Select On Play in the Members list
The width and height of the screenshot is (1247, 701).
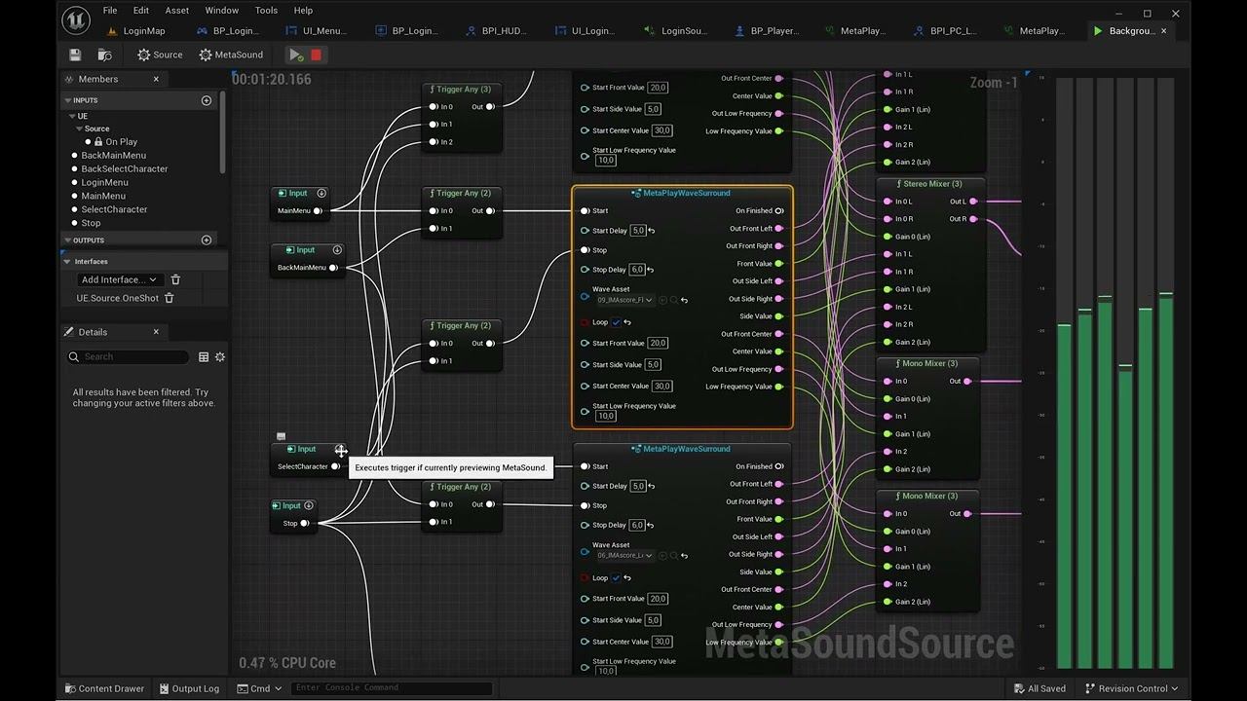click(121, 142)
